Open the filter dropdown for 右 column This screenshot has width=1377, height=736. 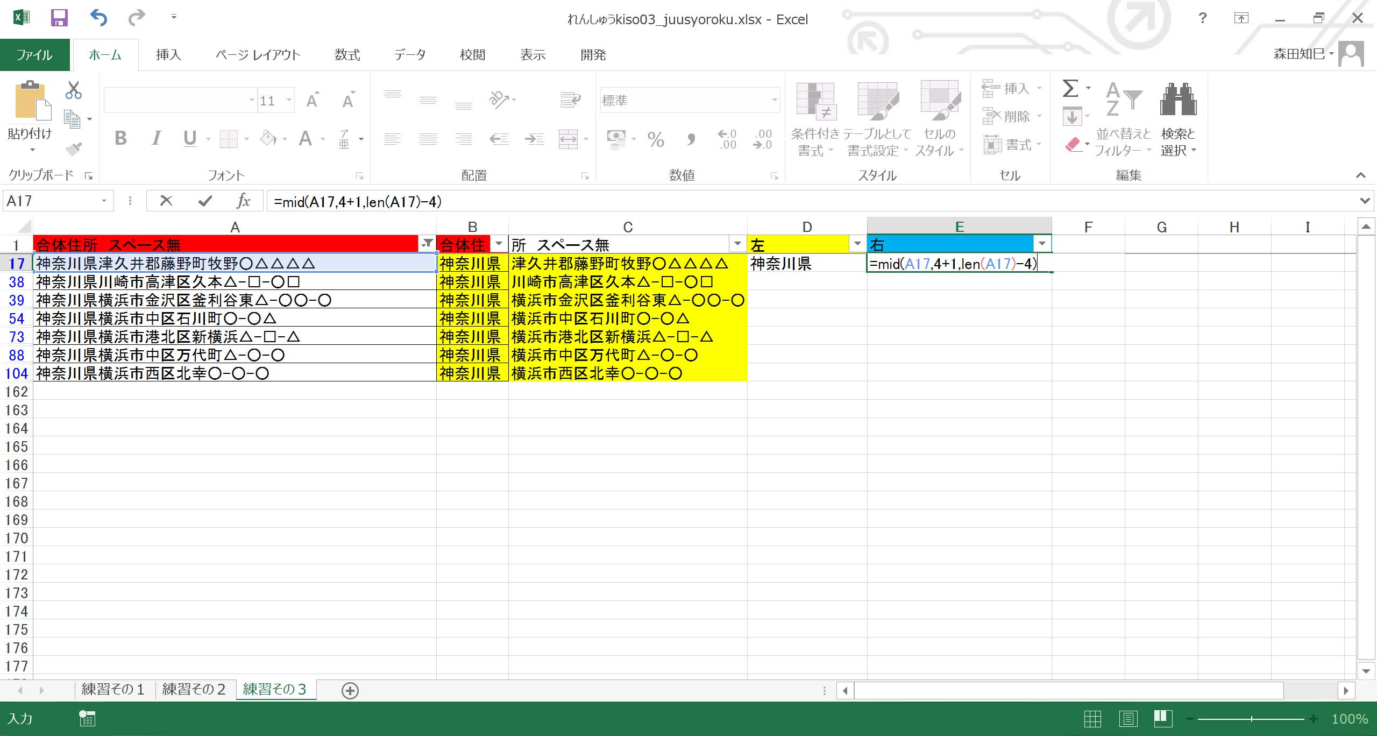pyautogui.click(x=1042, y=244)
